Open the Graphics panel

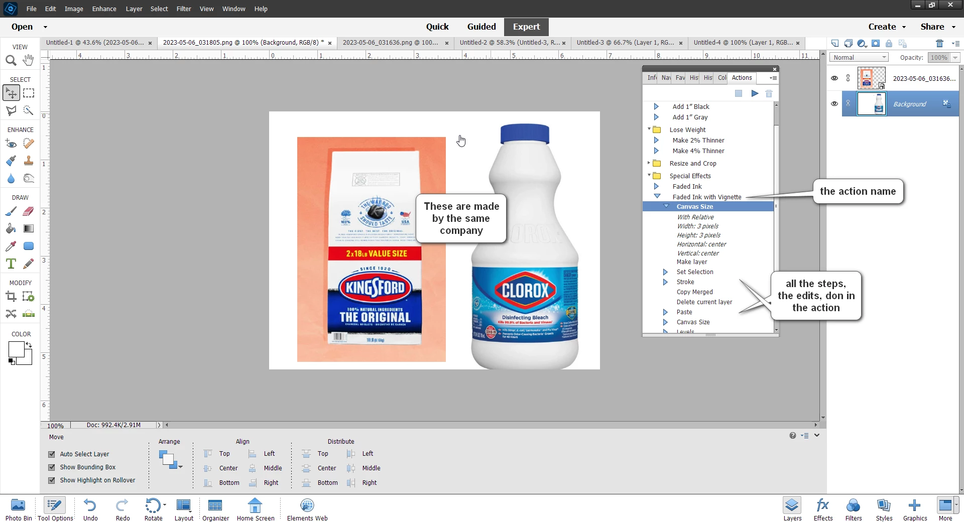click(x=915, y=509)
